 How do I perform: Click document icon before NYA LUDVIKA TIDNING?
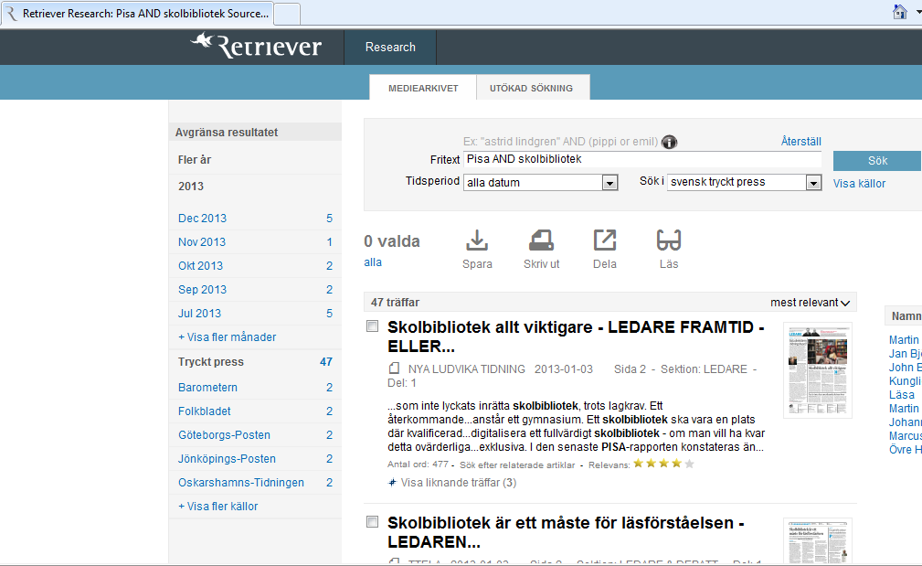tap(394, 368)
